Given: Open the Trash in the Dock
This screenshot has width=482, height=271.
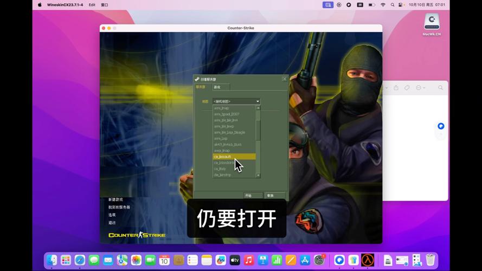Looking at the screenshot, I should coord(430,260).
